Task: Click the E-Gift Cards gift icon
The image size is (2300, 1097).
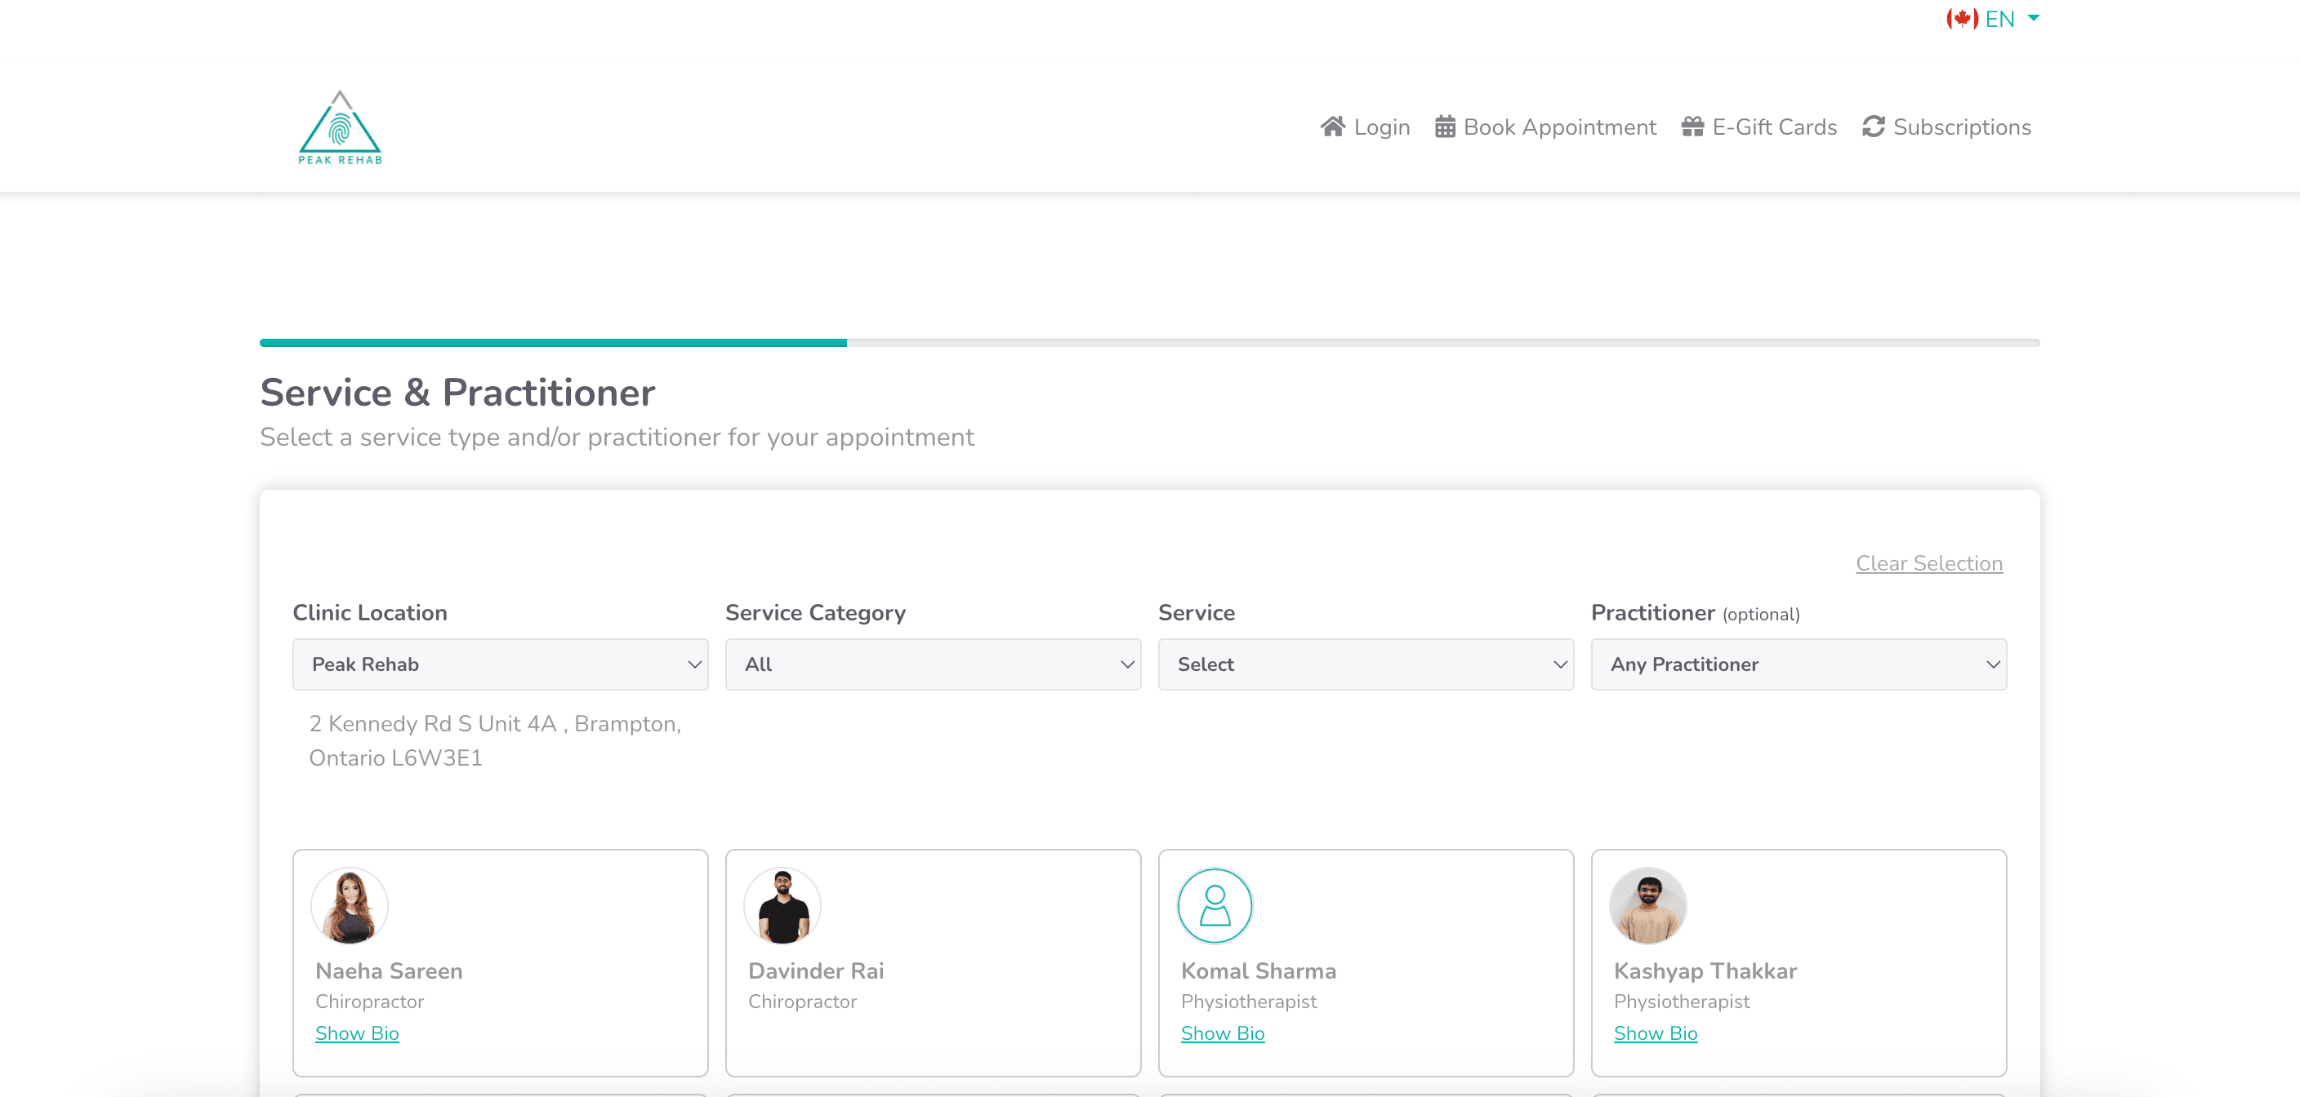Action: [x=1693, y=127]
